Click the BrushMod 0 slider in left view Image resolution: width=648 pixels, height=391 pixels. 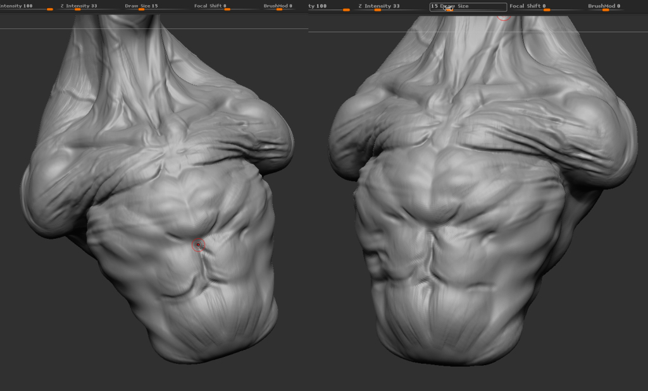pyautogui.click(x=278, y=6)
